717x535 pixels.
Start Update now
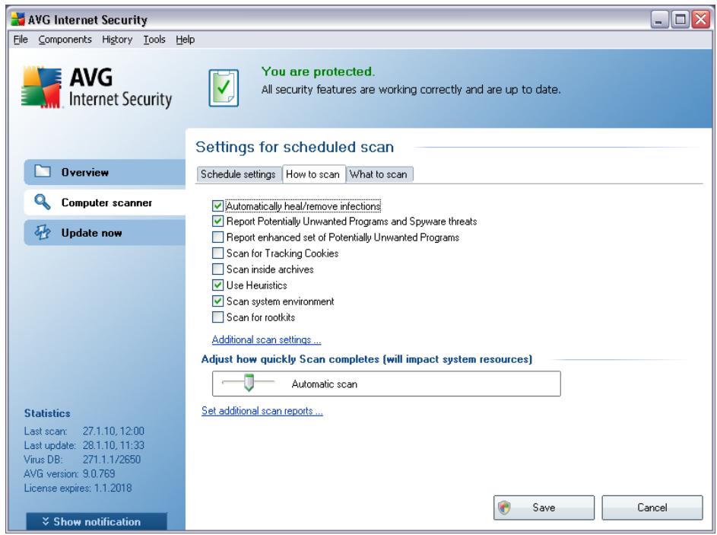click(105, 232)
